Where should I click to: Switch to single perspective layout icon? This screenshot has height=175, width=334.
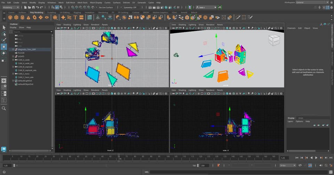[x=4, y=81]
